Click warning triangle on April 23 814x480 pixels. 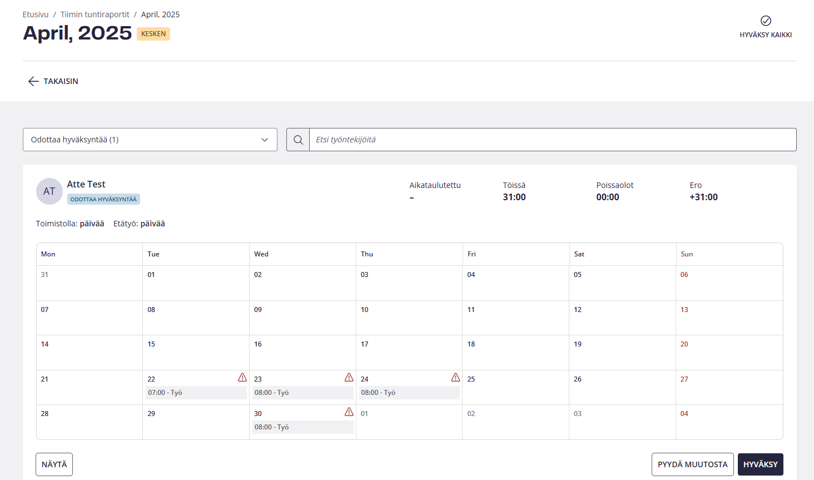[349, 377]
